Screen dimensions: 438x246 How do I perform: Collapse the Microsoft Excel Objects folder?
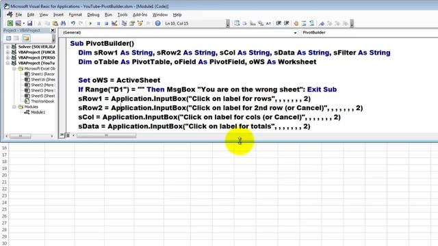pos(14,68)
